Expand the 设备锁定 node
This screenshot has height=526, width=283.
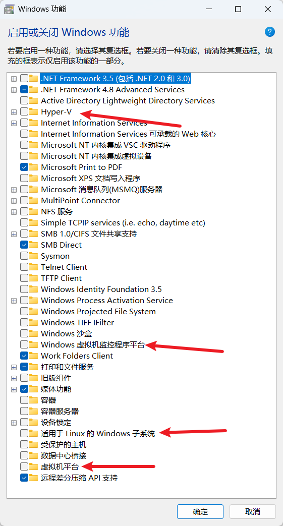coord(14,422)
